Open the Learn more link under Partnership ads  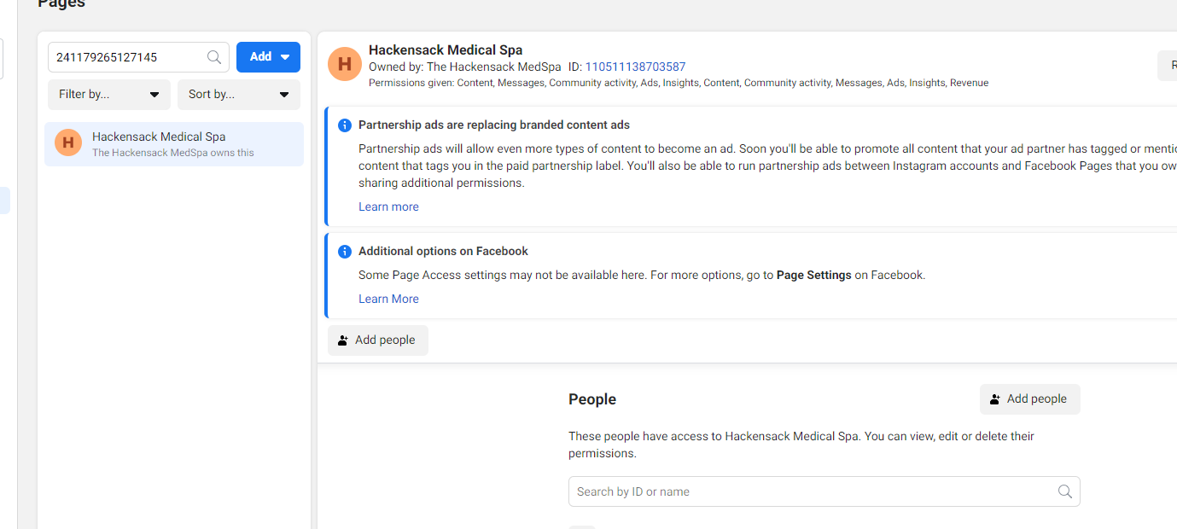[388, 206]
